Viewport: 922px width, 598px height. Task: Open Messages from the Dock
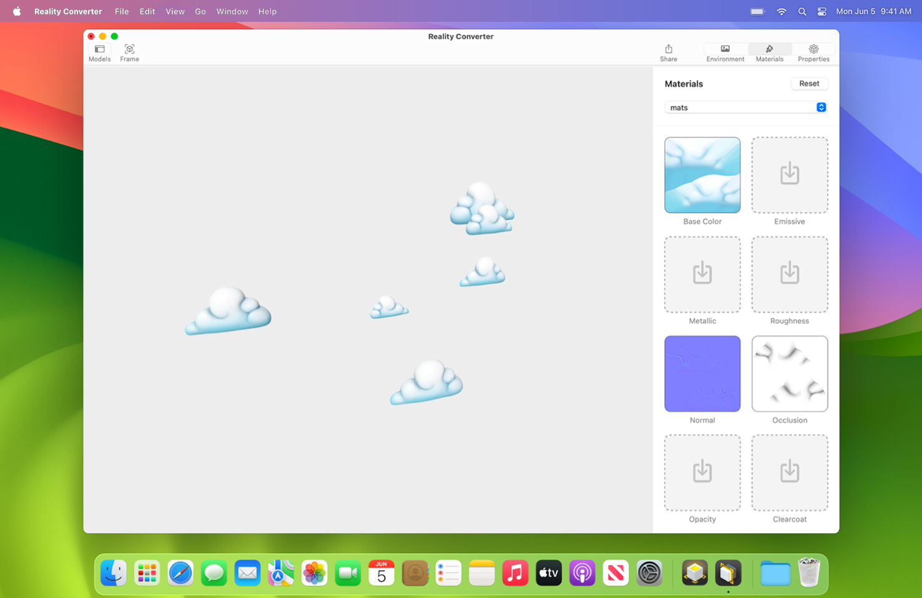(x=214, y=572)
